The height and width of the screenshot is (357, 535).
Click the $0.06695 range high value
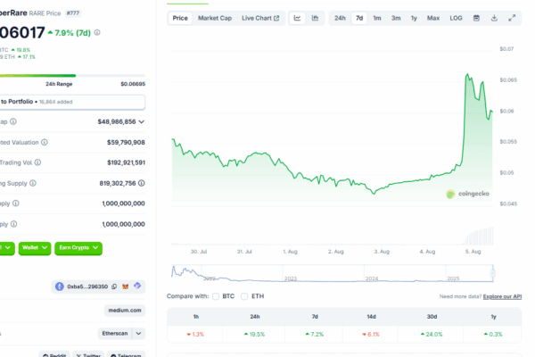point(133,84)
